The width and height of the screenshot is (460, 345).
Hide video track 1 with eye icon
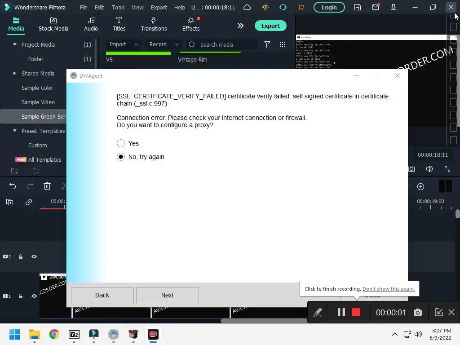pos(34,296)
